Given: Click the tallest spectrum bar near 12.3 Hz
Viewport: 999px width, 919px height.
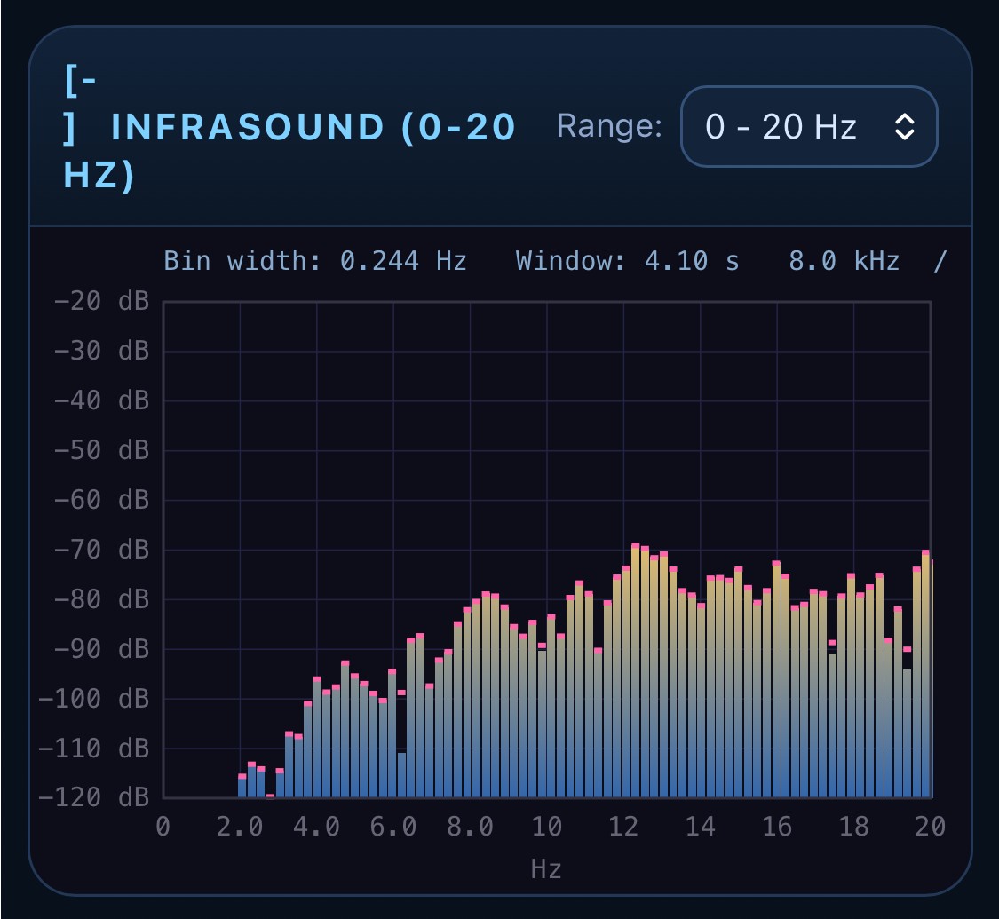Looking at the screenshot, I should coord(635,670).
